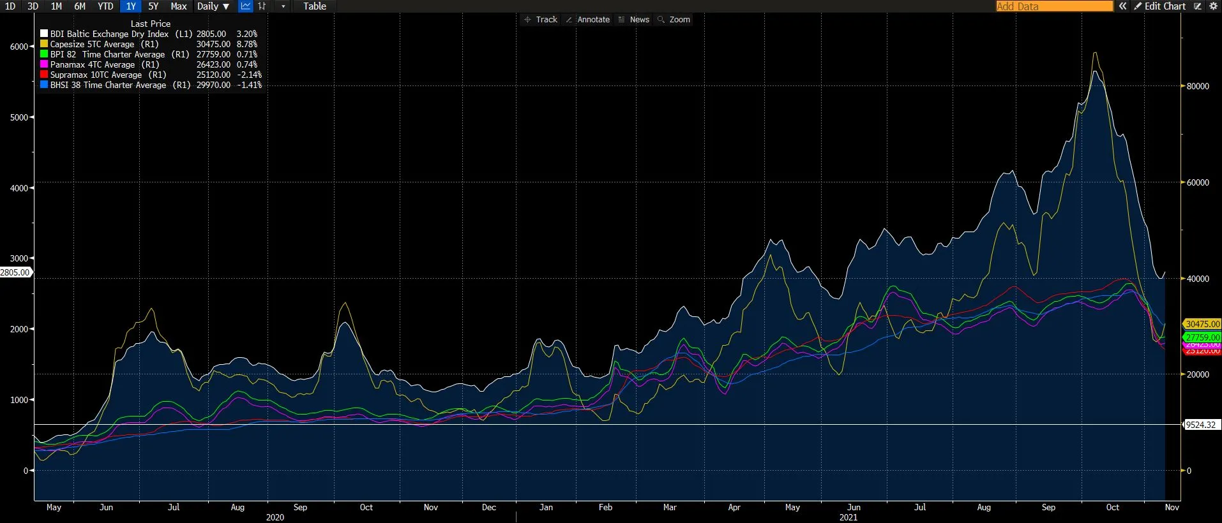The width and height of the screenshot is (1222, 523).
Task: Click the 2020 year label on the time axis
Action: pyautogui.click(x=275, y=517)
